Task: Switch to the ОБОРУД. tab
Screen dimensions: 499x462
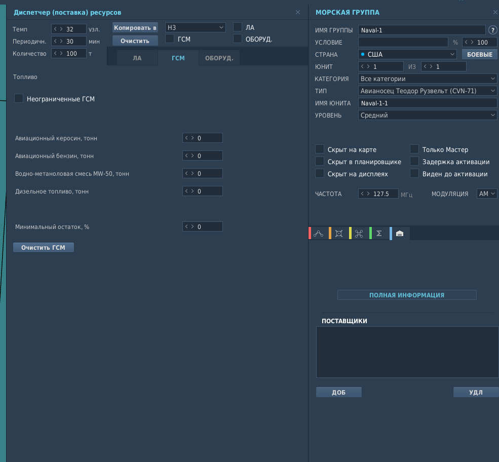Action: tap(219, 58)
